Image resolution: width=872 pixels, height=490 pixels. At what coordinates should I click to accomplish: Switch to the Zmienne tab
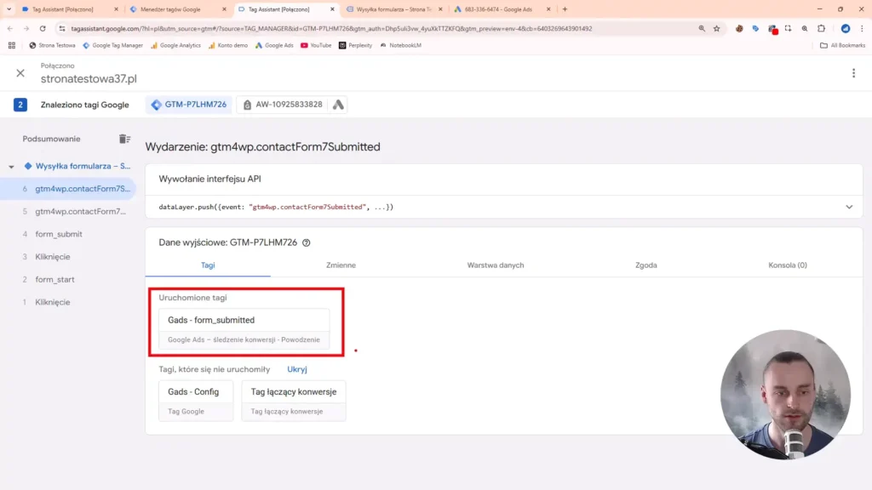coord(341,265)
